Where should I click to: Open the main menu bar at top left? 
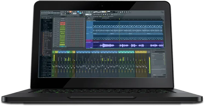(x=50, y=13)
